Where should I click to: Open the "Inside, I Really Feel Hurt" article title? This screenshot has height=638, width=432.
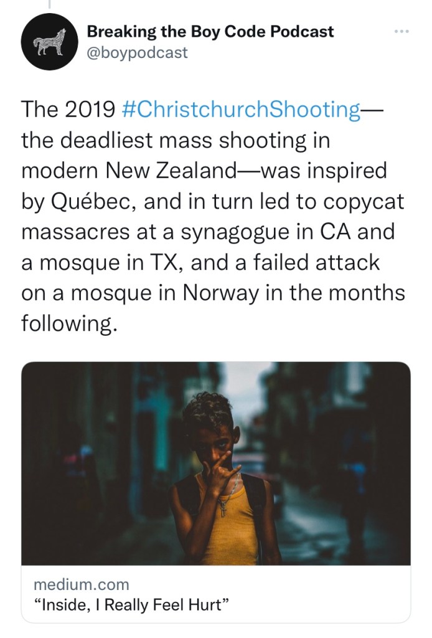click(x=128, y=604)
